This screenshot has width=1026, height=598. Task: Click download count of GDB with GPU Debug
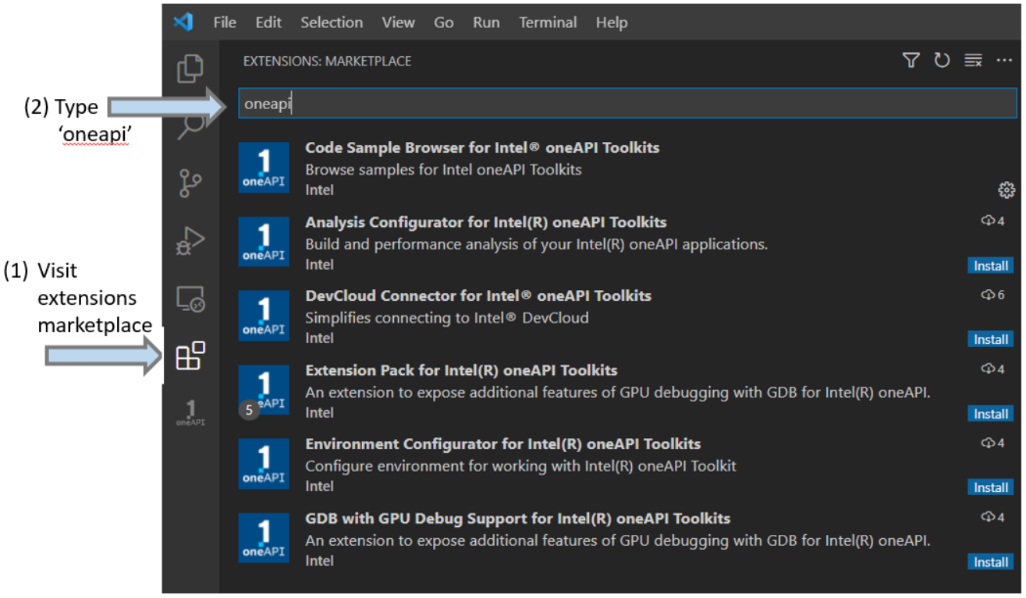993,517
